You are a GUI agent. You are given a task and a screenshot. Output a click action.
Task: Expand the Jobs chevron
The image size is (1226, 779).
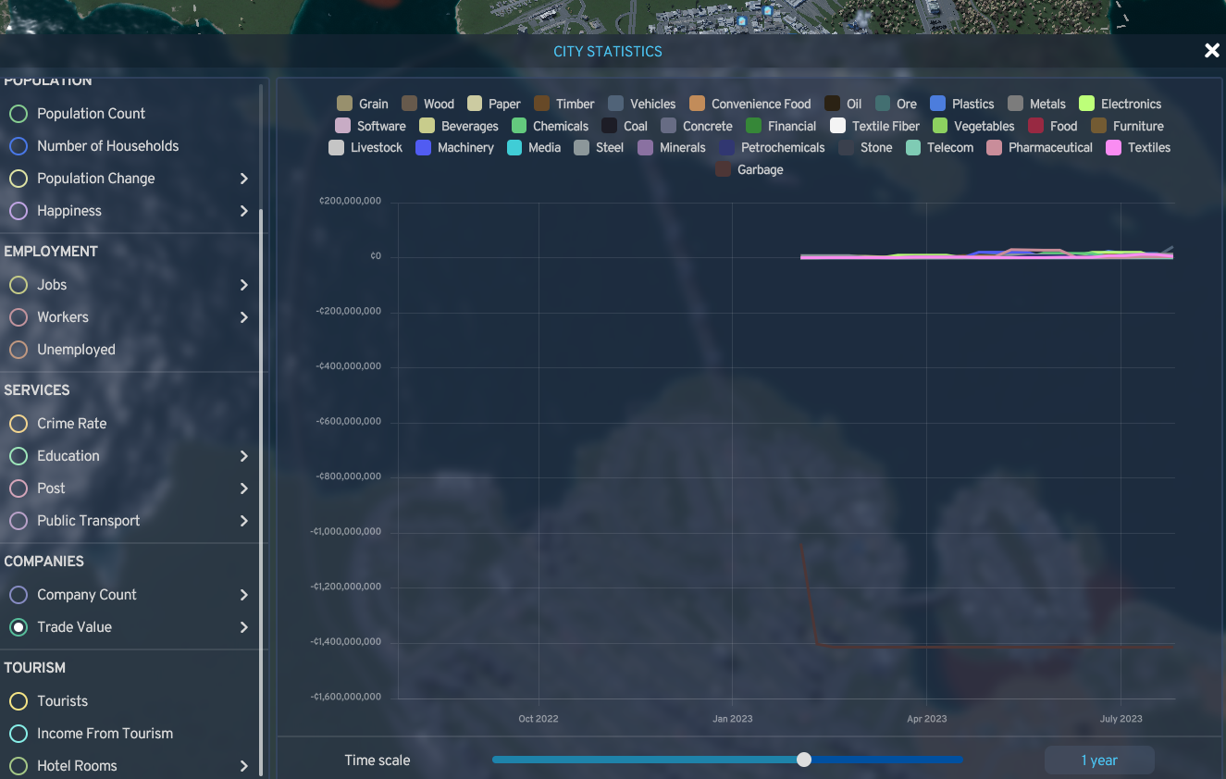point(244,285)
